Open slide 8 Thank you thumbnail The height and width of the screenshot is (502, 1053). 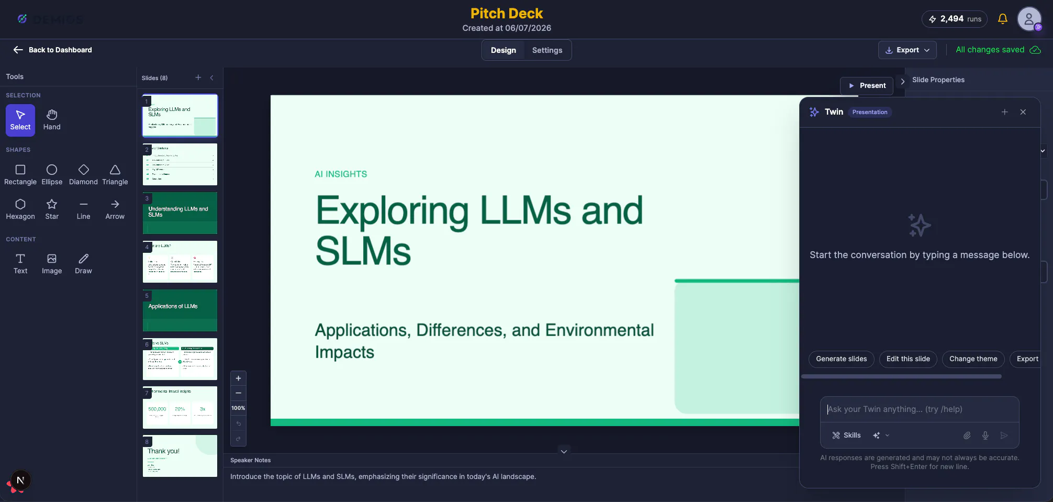(180, 456)
